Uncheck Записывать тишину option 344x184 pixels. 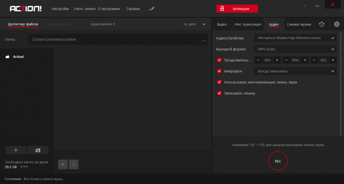coord(219,93)
